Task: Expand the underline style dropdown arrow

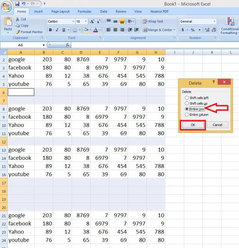Action: 68,30
